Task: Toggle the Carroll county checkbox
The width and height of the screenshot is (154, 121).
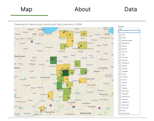Action: coord(120,52)
